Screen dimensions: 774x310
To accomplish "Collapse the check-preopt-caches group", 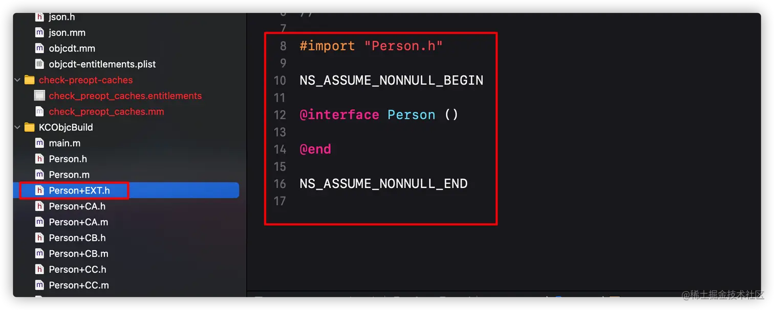I will pos(18,80).
